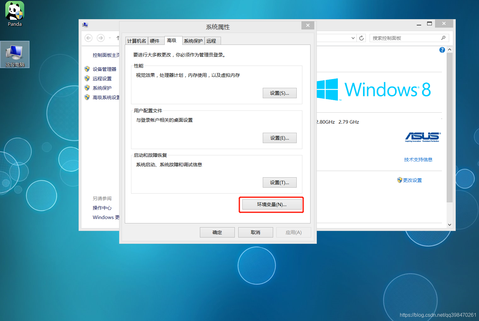The width and height of the screenshot is (479, 321).
Task: Click the shield icon next to 远程设置
Action: point(87,78)
